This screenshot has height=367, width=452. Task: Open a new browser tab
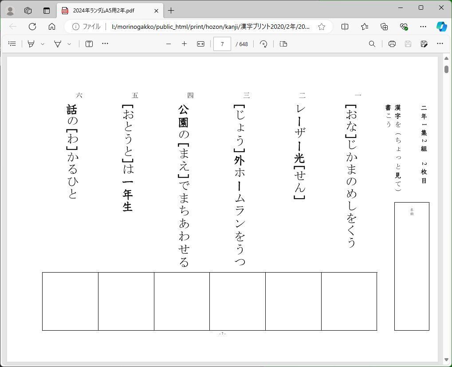click(x=171, y=11)
